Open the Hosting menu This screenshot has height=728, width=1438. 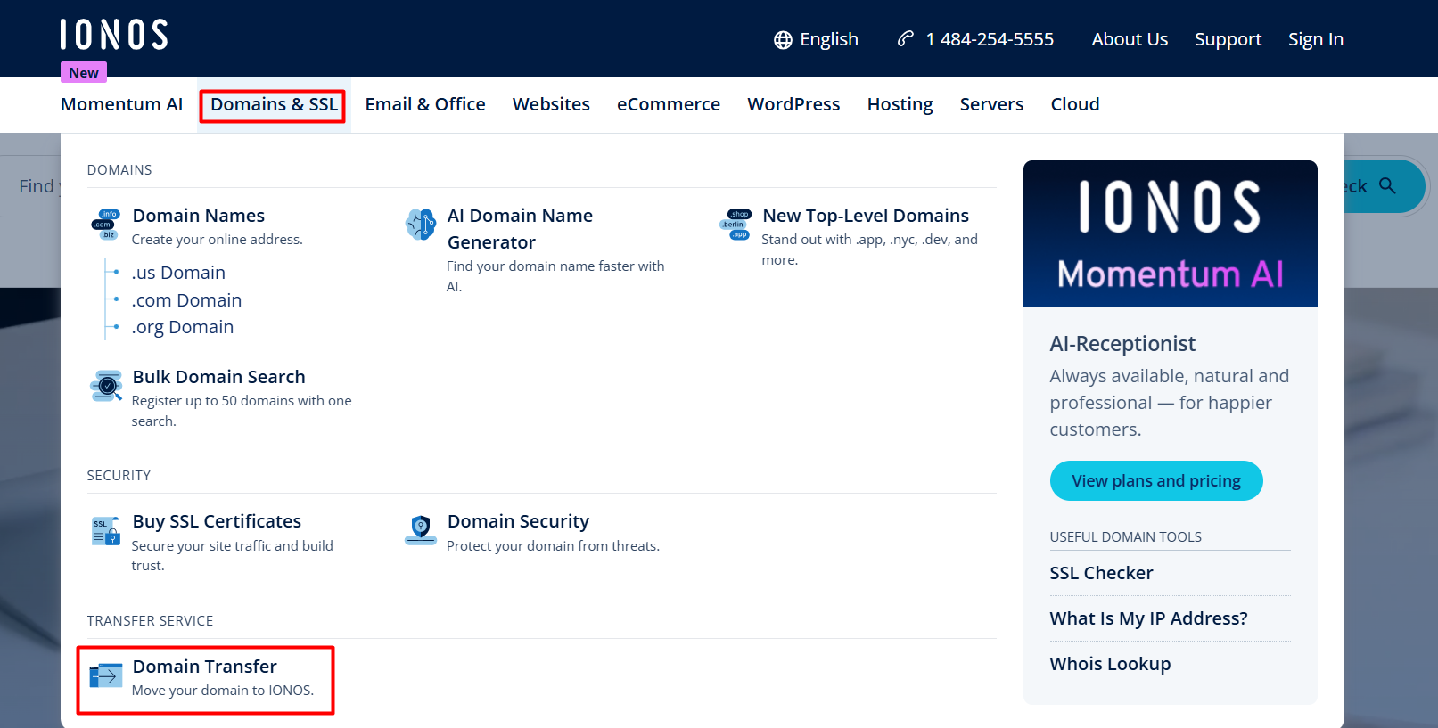click(900, 104)
